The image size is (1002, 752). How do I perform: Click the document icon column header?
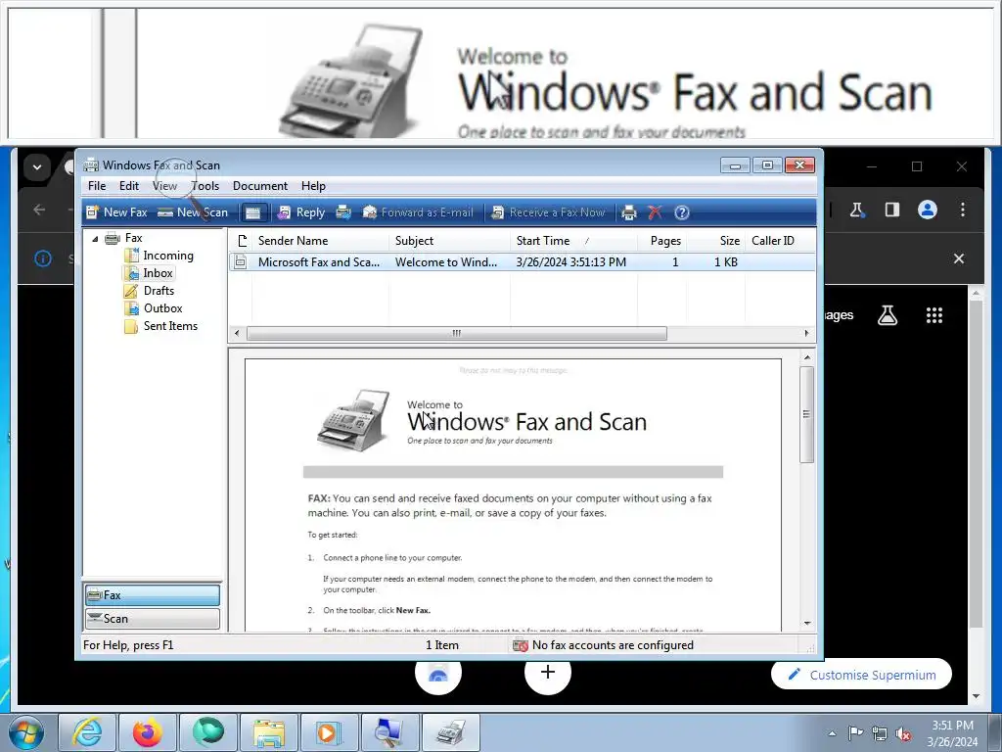pos(241,241)
